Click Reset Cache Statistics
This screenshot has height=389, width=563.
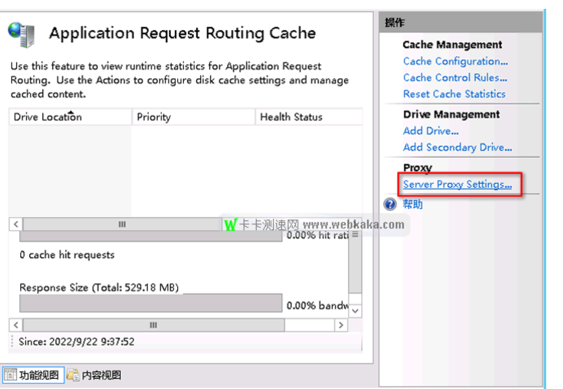(x=454, y=94)
